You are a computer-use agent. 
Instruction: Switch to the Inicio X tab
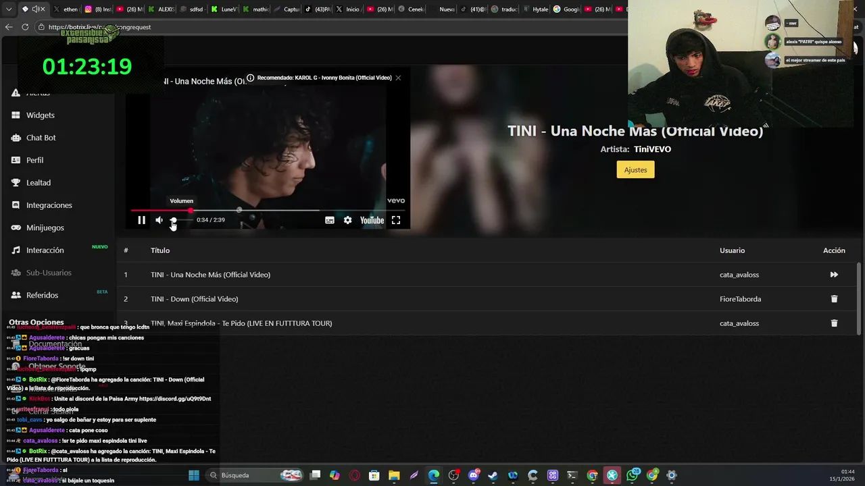pos(348,9)
